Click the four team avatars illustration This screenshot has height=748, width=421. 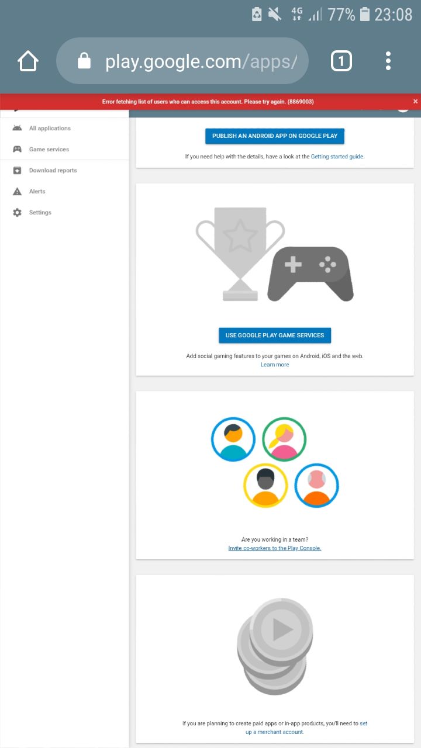tap(275, 462)
